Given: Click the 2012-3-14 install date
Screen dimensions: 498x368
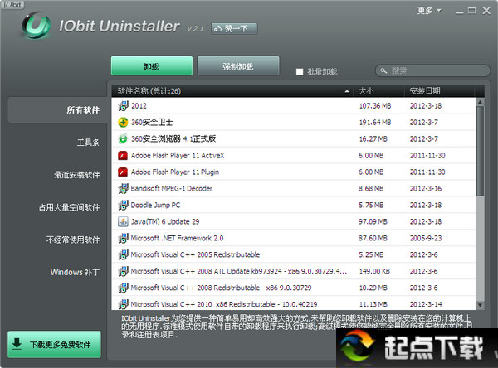Looking at the screenshot, I should pyautogui.click(x=426, y=304).
